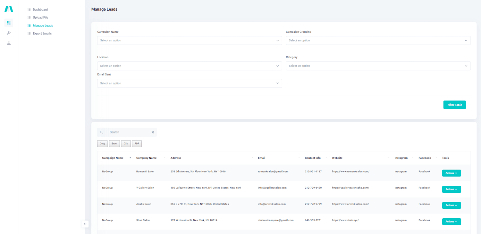
Task: Open Shair Salon Facebook link
Action: pos(424,220)
